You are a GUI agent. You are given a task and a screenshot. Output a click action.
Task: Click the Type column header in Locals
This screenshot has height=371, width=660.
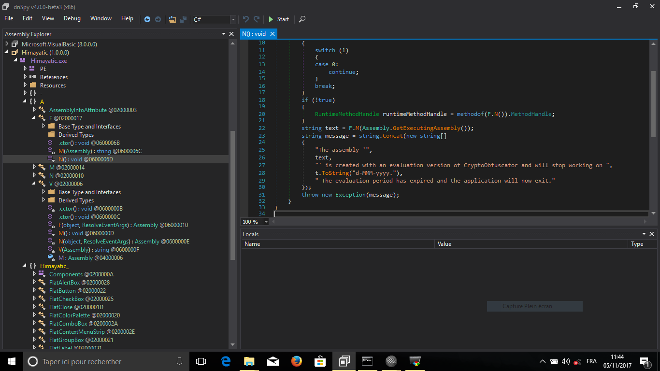point(643,244)
